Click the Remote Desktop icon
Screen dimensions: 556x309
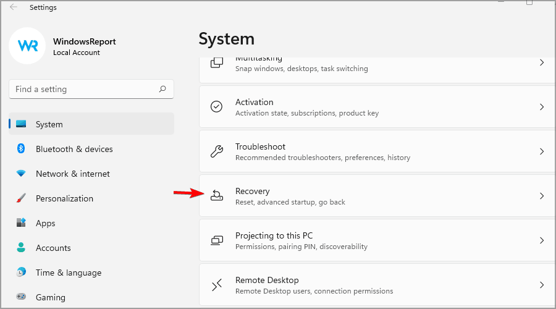pyautogui.click(x=216, y=285)
